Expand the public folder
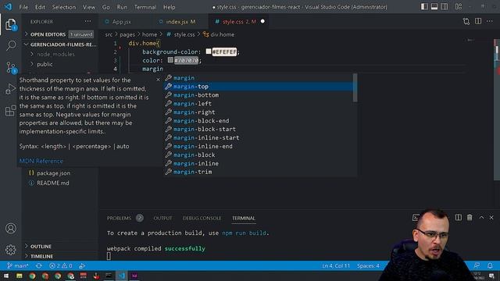The image size is (500, 281). [45, 64]
